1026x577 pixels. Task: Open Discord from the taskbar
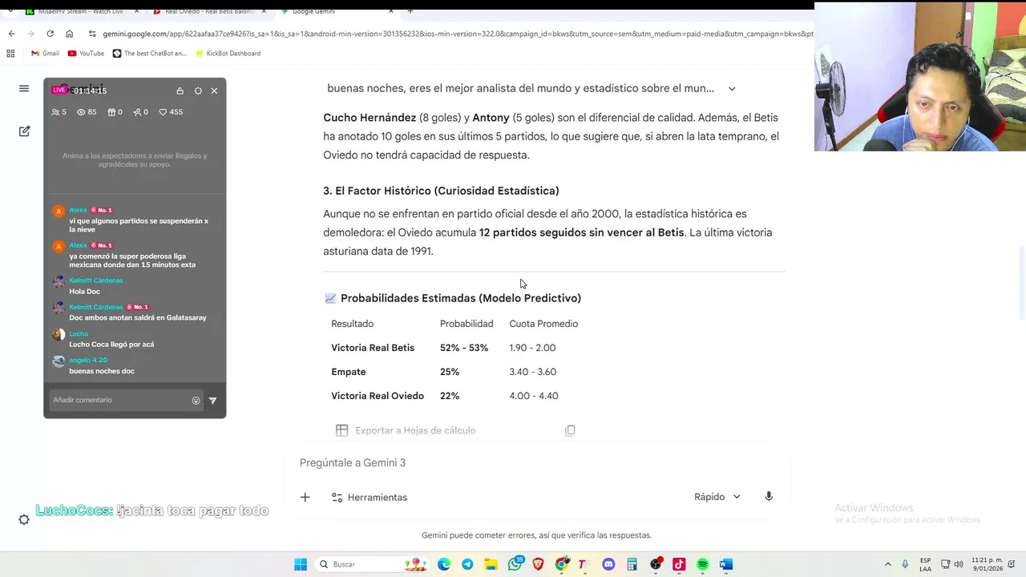(x=608, y=564)
